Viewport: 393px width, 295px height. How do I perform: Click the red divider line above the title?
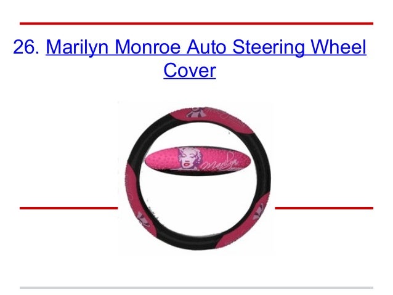point(197,23)
